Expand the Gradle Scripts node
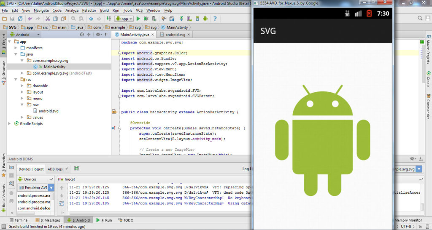Image resolution: width=432 pixels, height=230 pixels. pos(10,124)
